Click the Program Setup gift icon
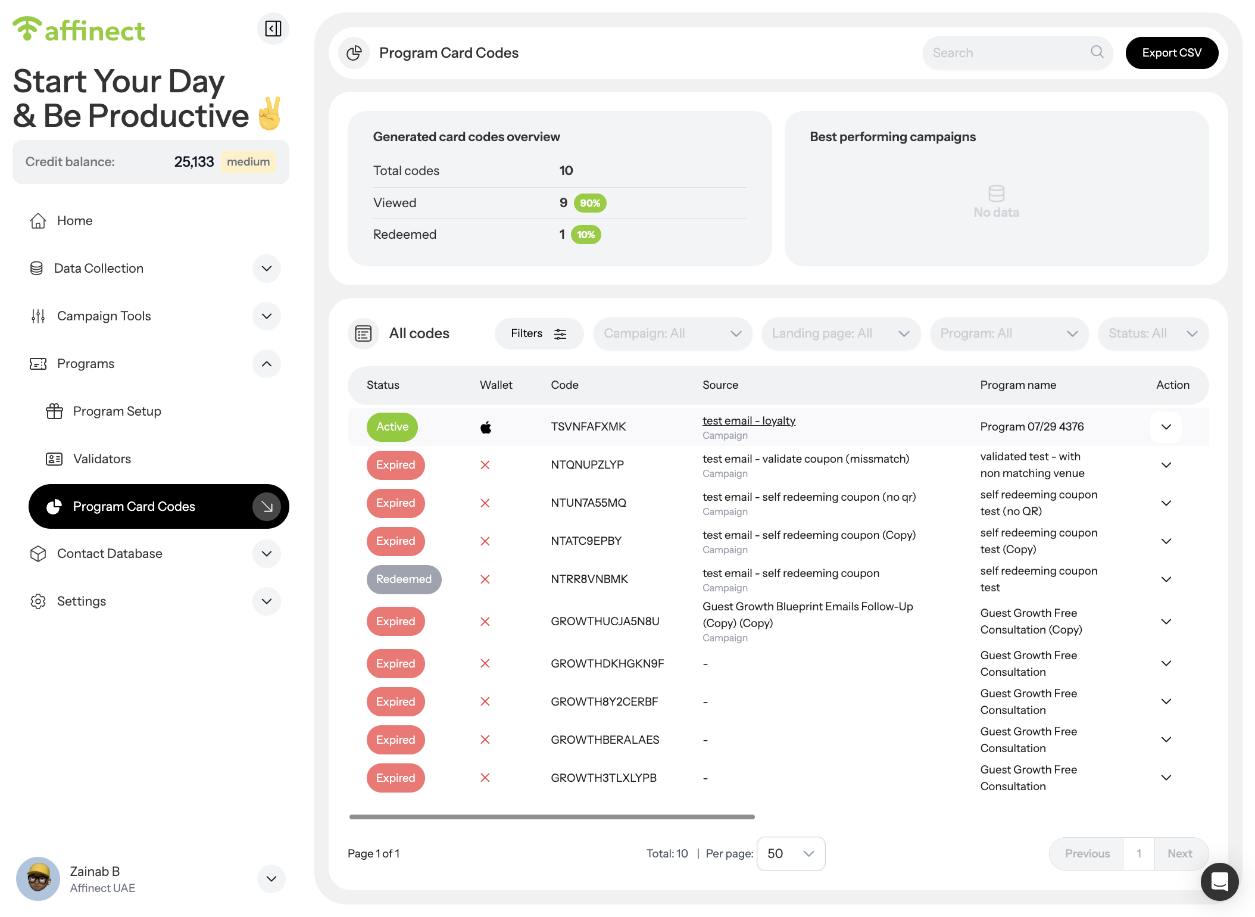Viewport: 1255px width, 917px height. click(54, 411)
